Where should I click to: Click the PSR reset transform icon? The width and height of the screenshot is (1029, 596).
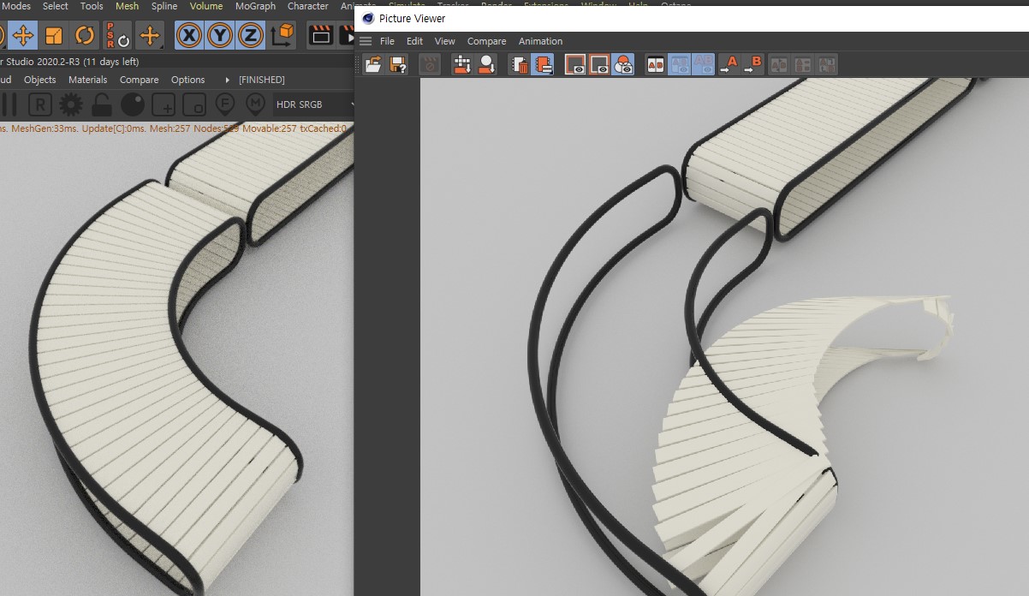(117, 35)
